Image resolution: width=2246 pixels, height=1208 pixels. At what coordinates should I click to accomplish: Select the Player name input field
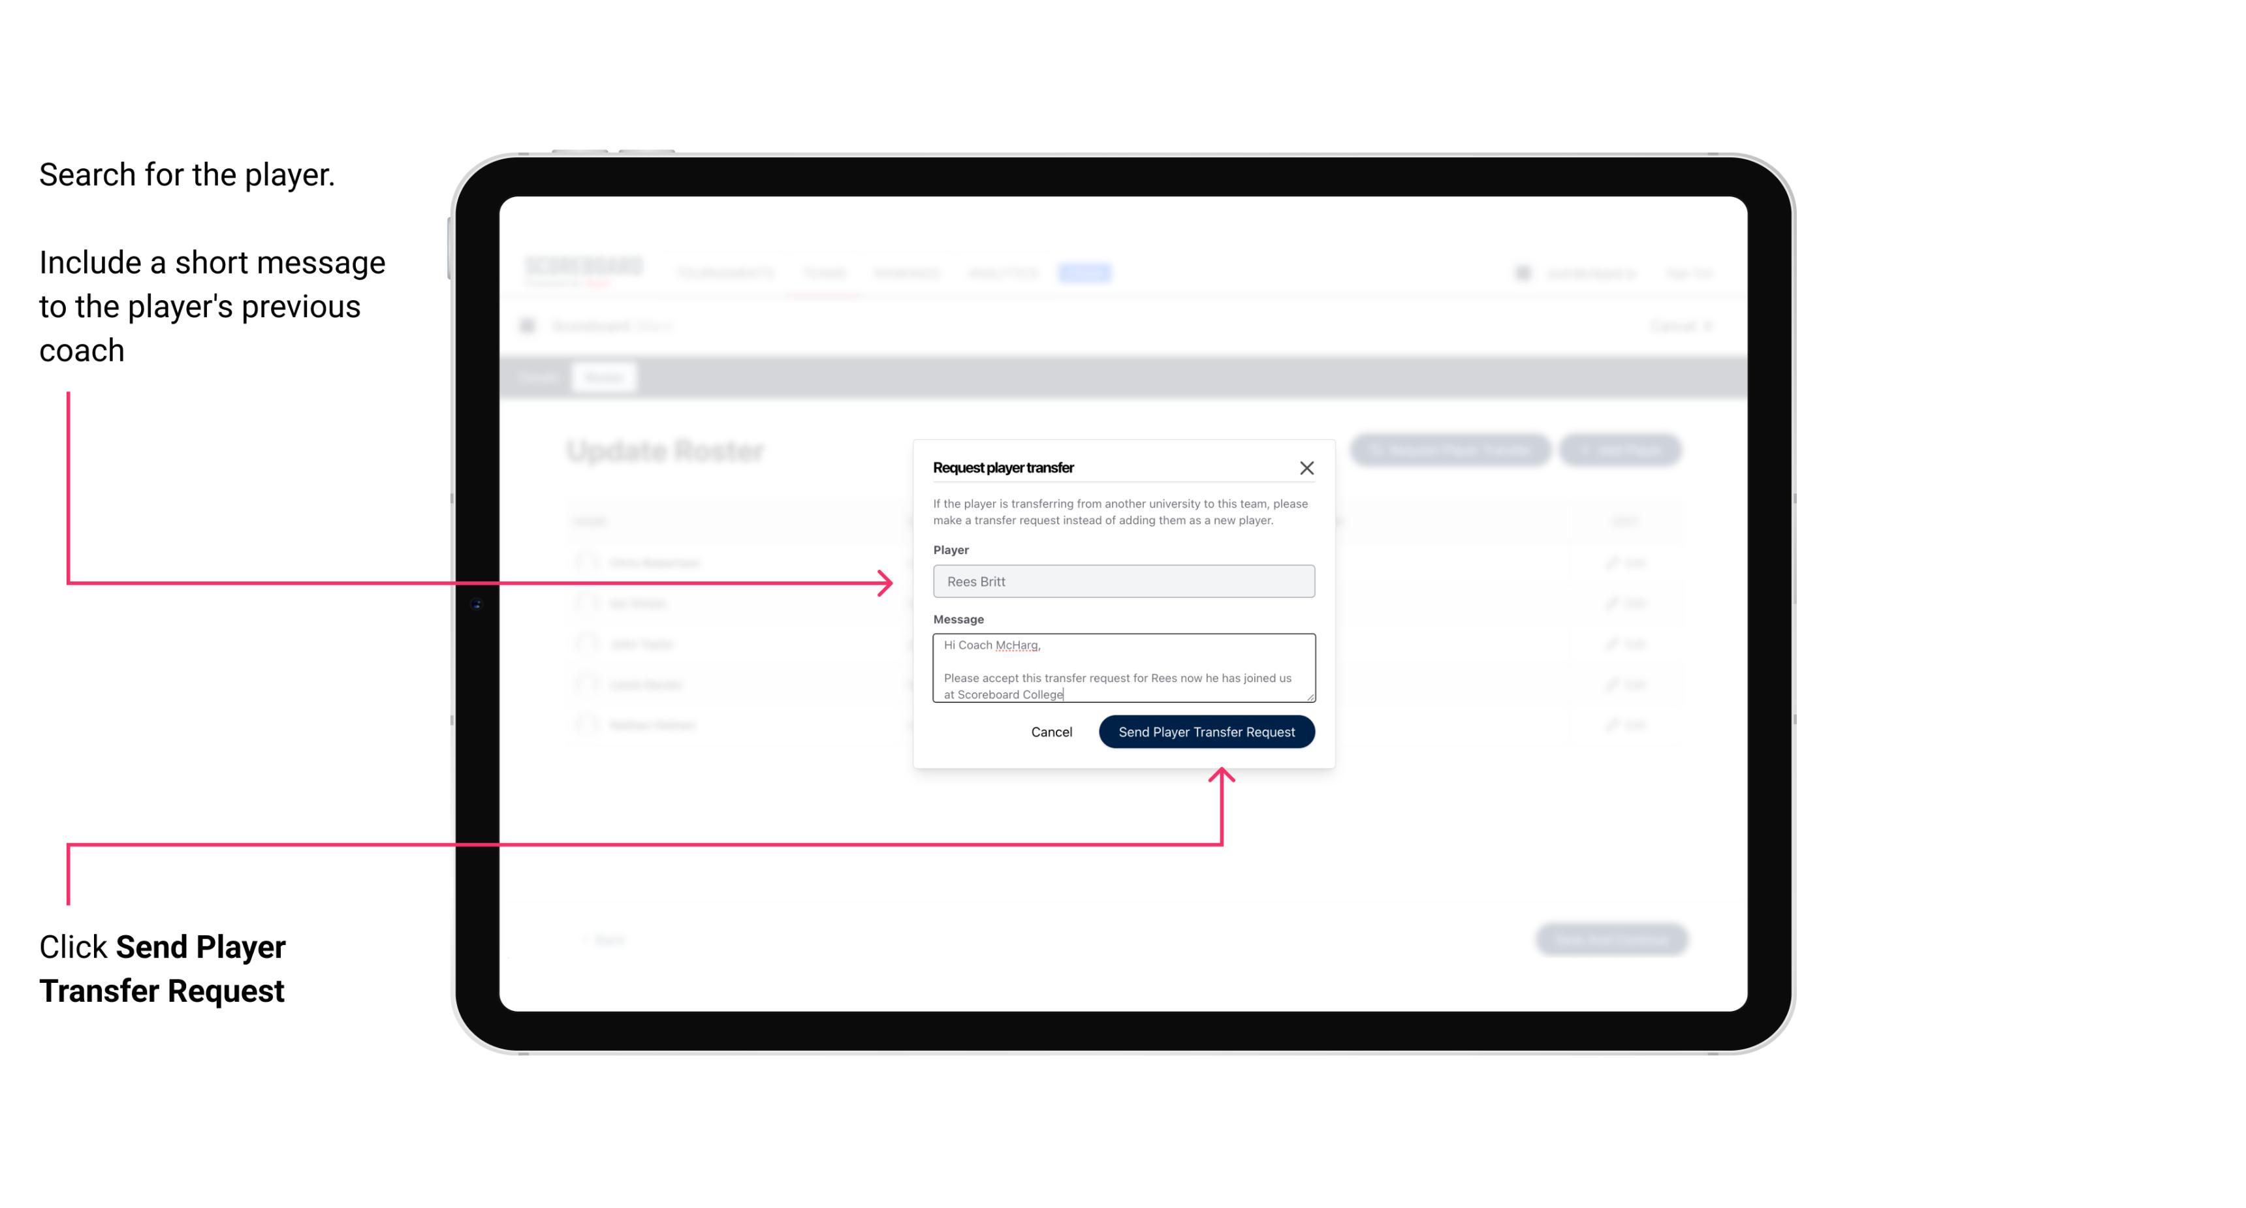pyautogui.click(x=1121, y=581)
